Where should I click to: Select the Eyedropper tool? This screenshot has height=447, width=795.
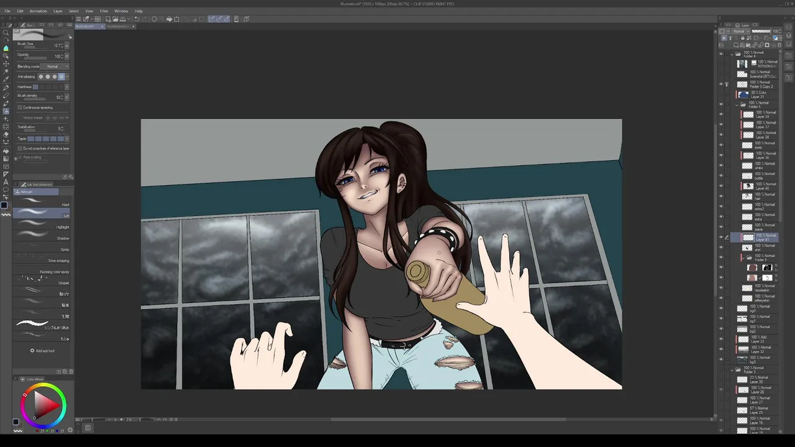[x=5, y=79]
